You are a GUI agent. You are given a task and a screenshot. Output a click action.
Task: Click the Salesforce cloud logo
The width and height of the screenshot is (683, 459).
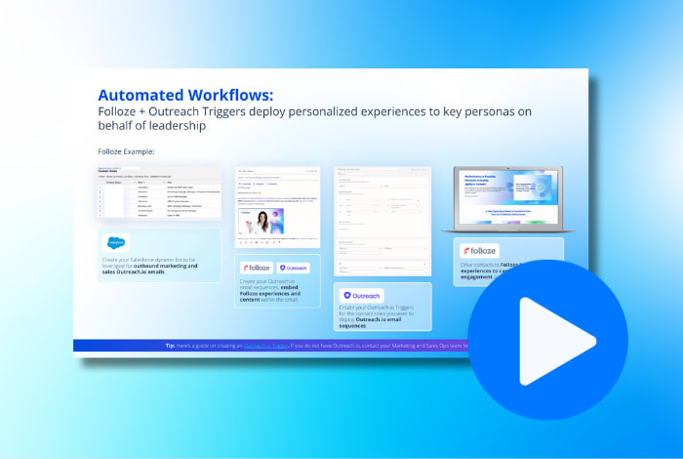116,243
